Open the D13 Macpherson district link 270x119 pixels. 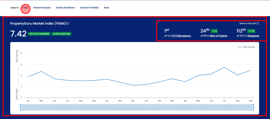pos(182,36)
